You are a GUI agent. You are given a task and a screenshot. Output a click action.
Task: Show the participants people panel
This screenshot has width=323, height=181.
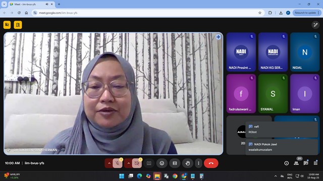[x=296, y=163]
